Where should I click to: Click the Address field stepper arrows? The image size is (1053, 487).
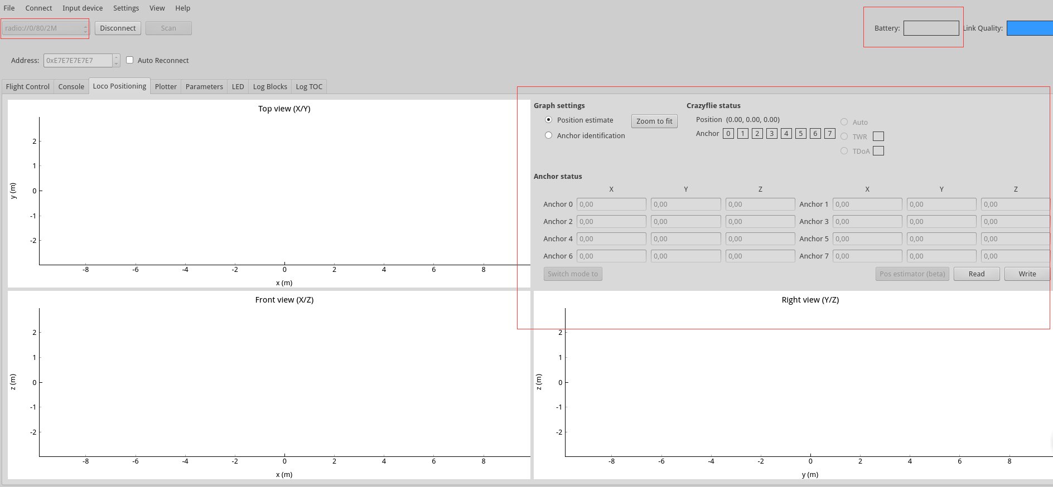pos(116,60)
